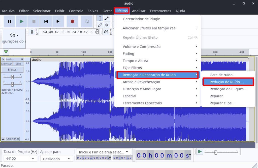
Task: Enable the Loop playback button
Action: (x=87, y=21)
